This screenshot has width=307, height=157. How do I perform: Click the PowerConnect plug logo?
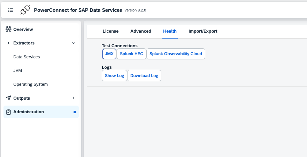[25, 10]
